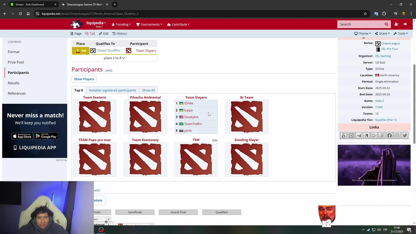Open the Tools dropdown

click(400, 33)
